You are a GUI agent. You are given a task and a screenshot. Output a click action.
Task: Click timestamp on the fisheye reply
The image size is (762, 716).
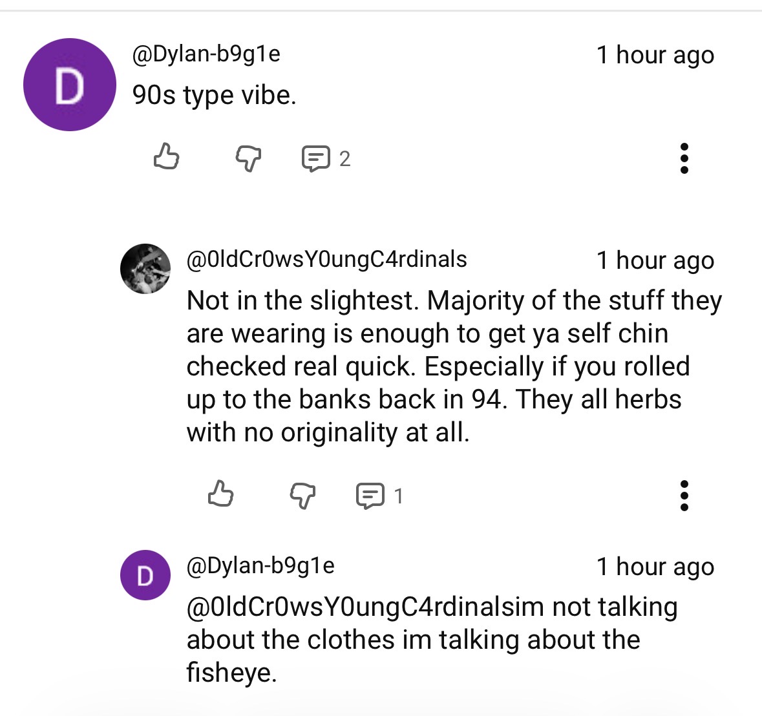pos(655,567)
